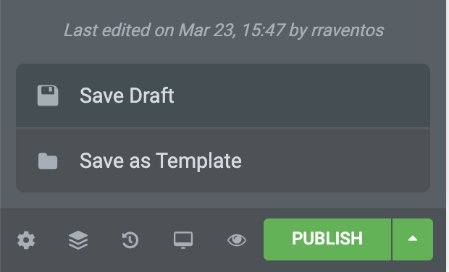The width and height of the screenshot is (449, 272).
Task: Preview changes with the eye icon
Action: [x=237, y=240]
